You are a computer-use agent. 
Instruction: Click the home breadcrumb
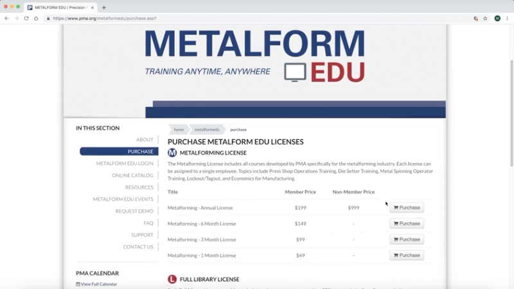click(179, 130)
